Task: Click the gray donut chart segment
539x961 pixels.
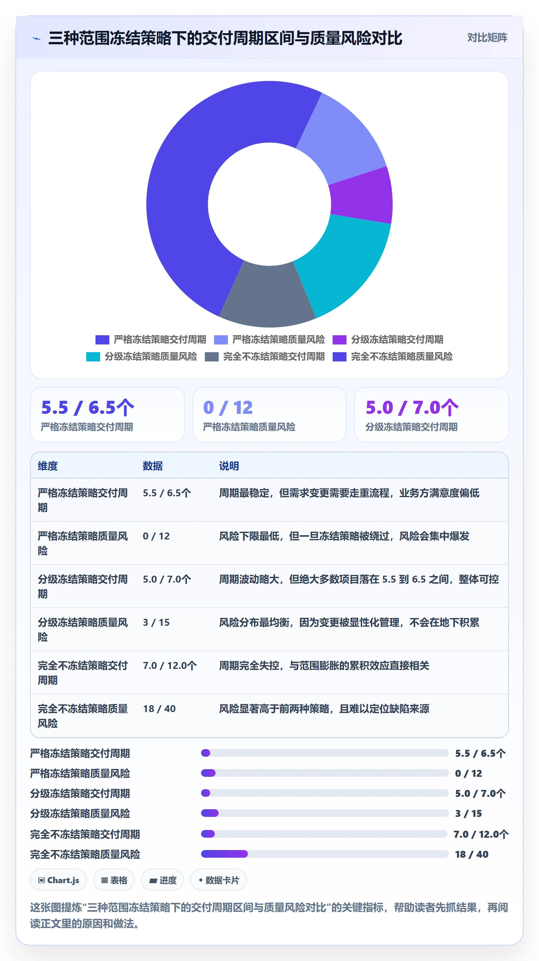Action: (268, 296)
